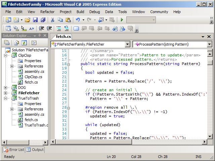The width and height of the screenshot is (215, 161).
Task: Click Solution Explorer horizontal scroll left arrow
Action: click(x=4, y=142)
